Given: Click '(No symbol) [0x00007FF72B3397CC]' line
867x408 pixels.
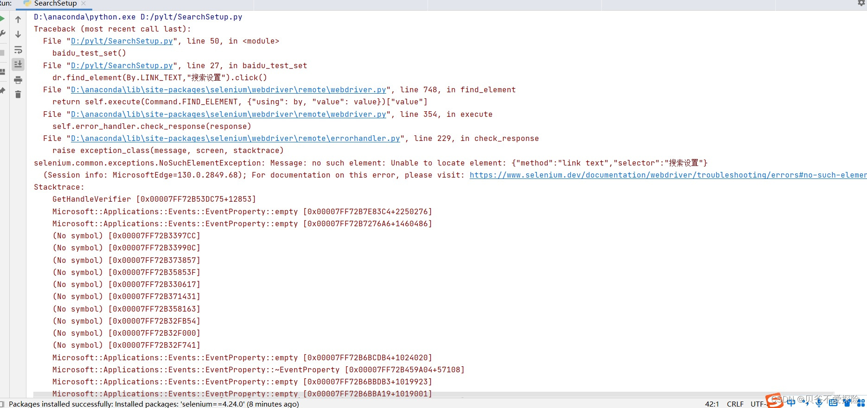Looking at the screenshot, I should pos(126,236).
